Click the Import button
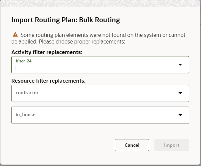This screenshot has height=166, width=201. [x=171, y=145]
